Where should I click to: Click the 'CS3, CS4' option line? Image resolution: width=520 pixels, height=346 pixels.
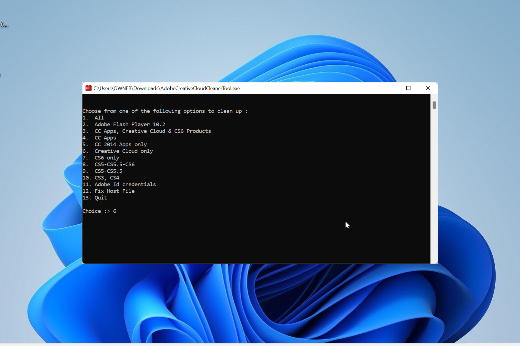(106, 178)
